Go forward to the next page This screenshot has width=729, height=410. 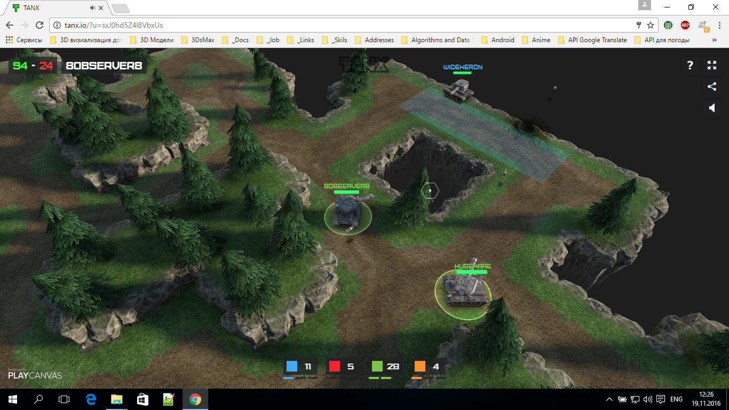click(24, 25)
